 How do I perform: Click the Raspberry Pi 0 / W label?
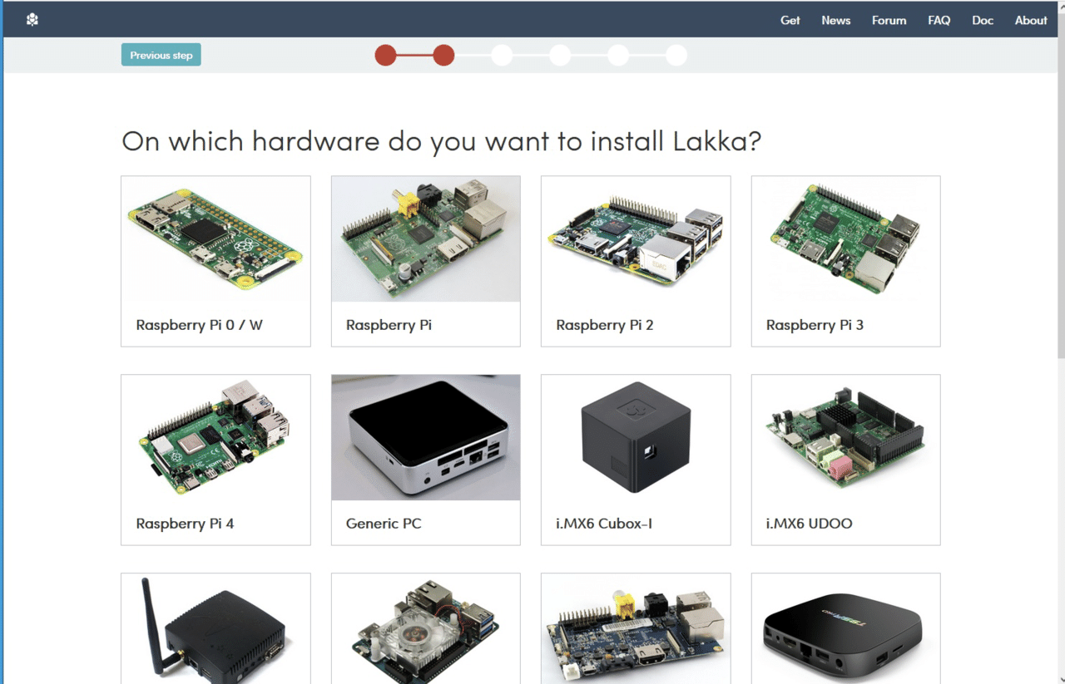coord(200,325)
